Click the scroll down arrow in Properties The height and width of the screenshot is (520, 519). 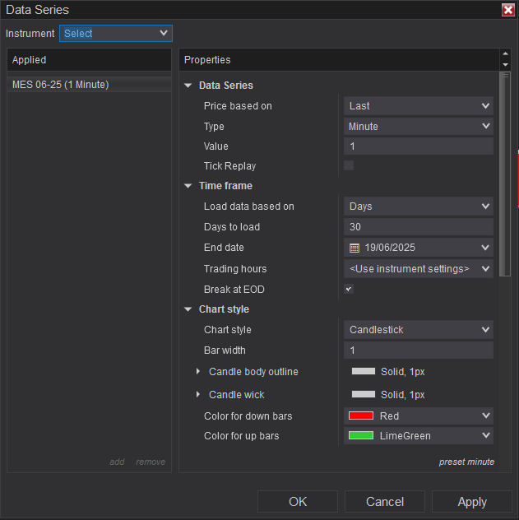pos(505,65)
